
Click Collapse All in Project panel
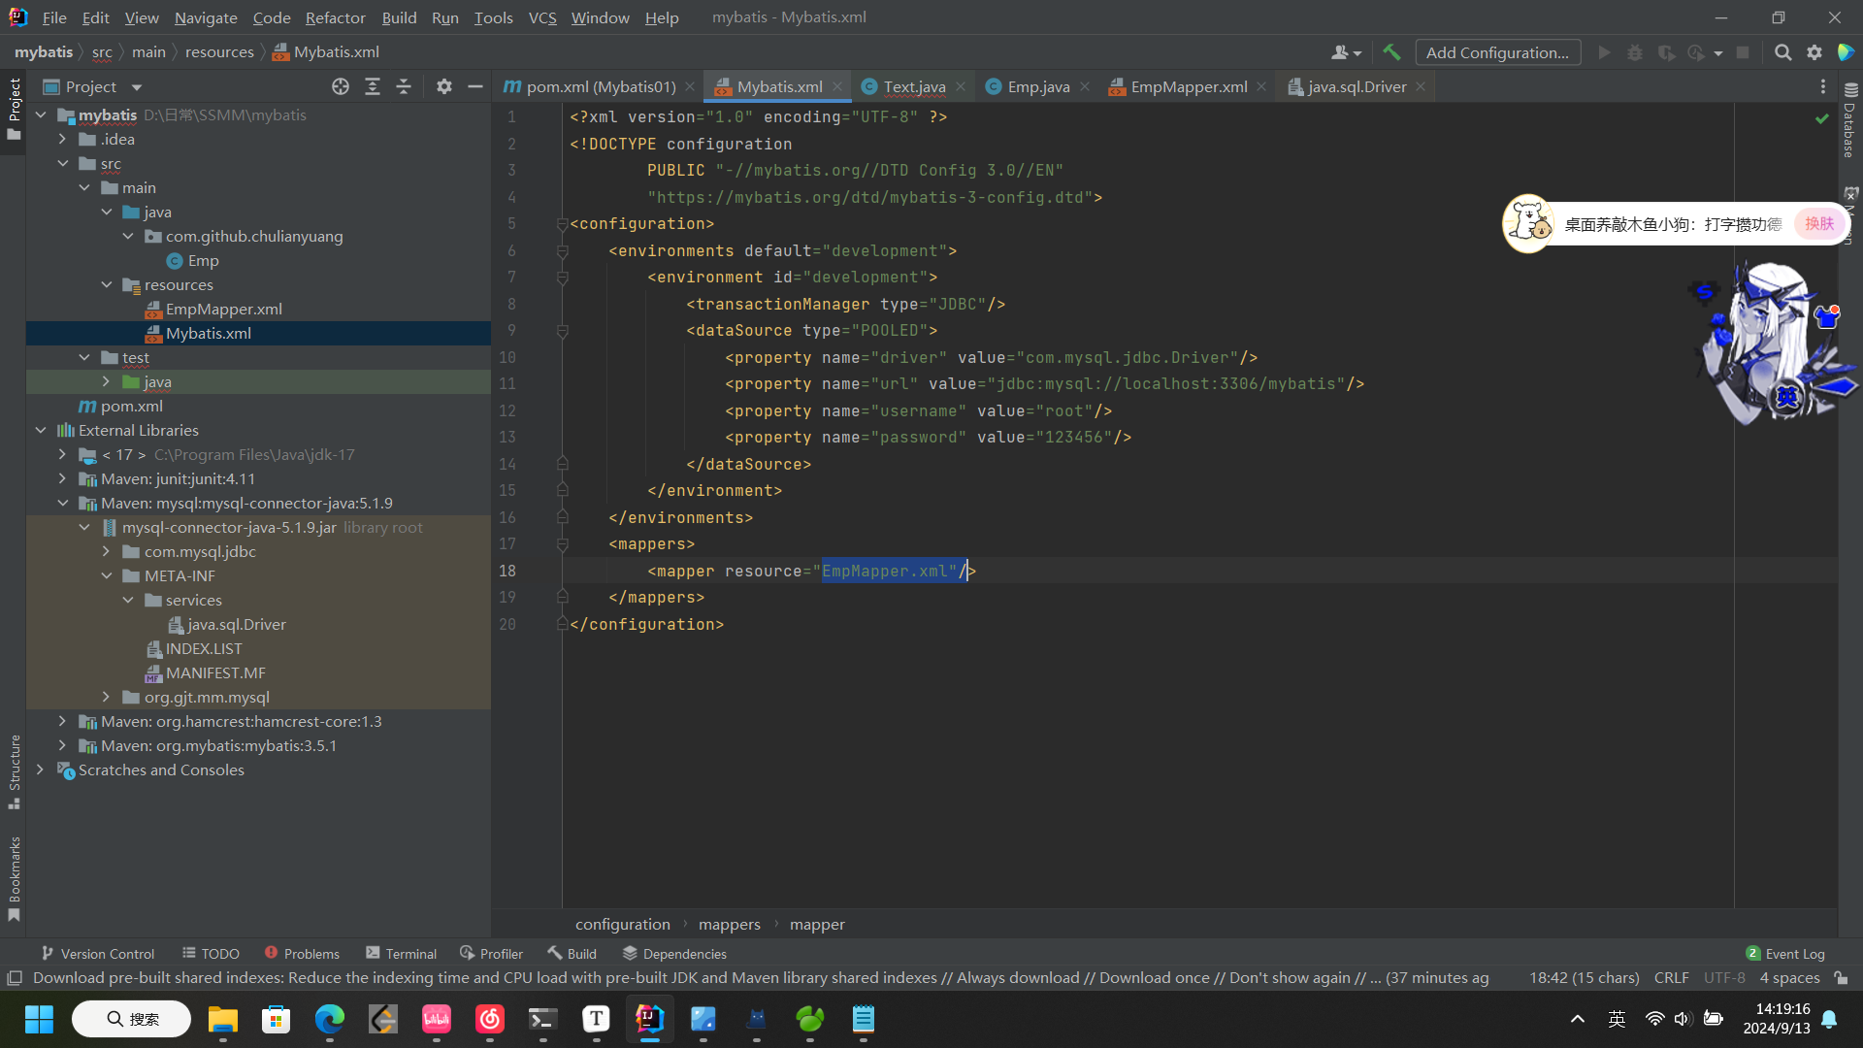(404, 86)
